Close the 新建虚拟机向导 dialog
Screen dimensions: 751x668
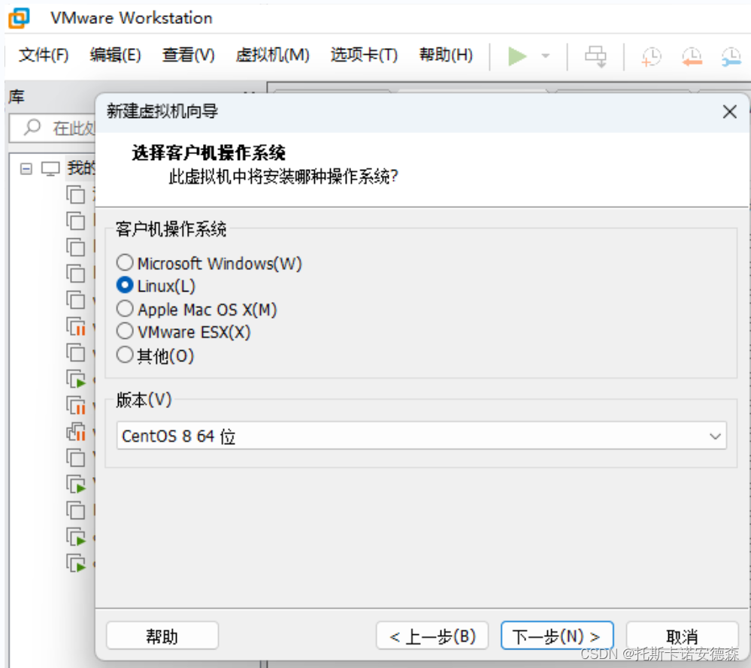click(729, 112)
